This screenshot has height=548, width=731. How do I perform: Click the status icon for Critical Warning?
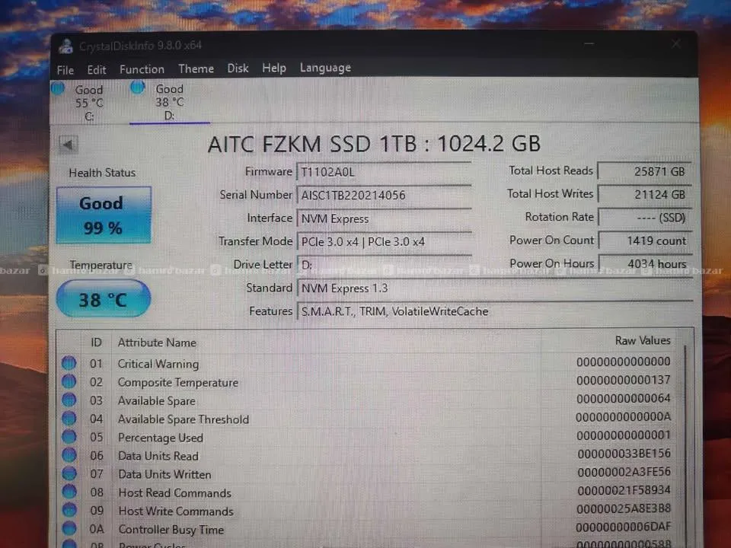[x=69, y=363]
